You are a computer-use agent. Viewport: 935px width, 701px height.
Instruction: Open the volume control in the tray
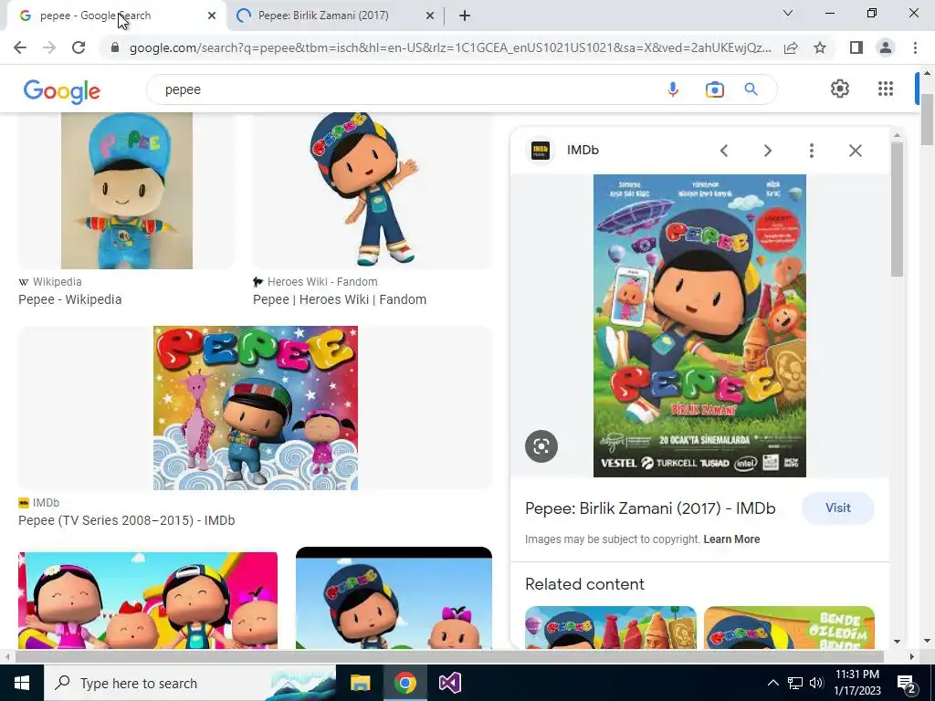(x=816, y=683)
